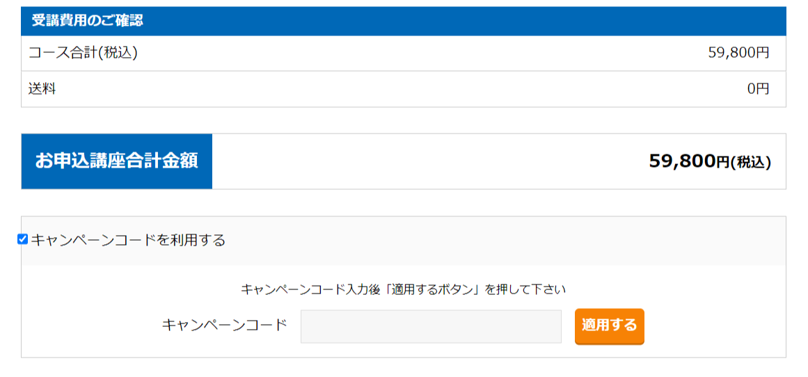
Task: Click the bold 59,800円(税込) total amount
Action: click(710, 161)
